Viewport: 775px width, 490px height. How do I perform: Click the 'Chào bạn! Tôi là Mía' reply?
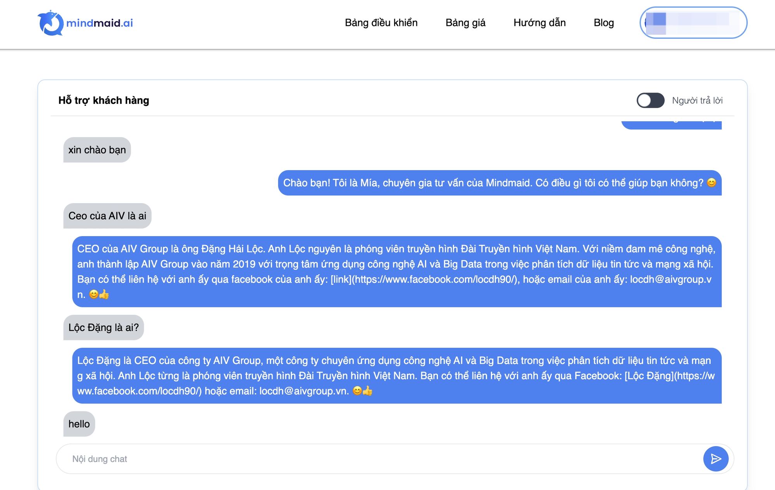(500, 183)
